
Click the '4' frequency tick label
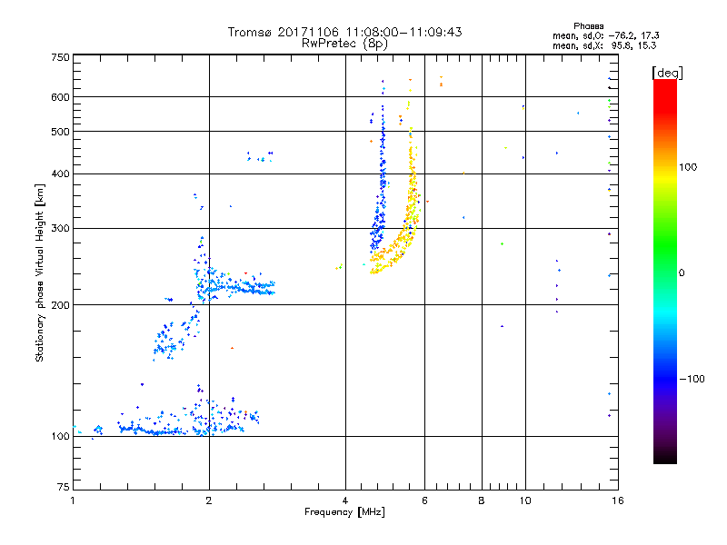(345, 500)
